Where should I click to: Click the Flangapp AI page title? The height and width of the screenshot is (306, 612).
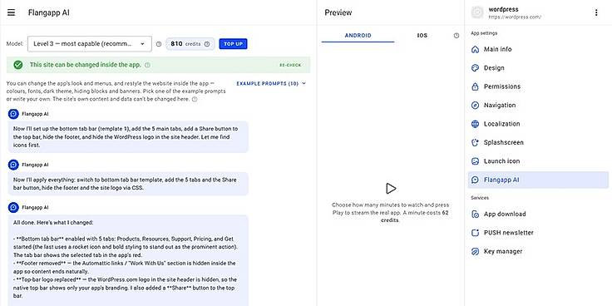coord(49,12)
